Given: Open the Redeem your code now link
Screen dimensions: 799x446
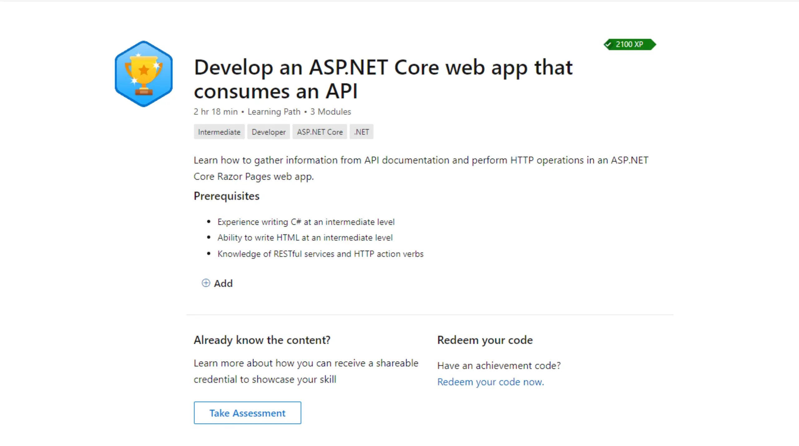Looking at the screenshot, I should (490, 382).
